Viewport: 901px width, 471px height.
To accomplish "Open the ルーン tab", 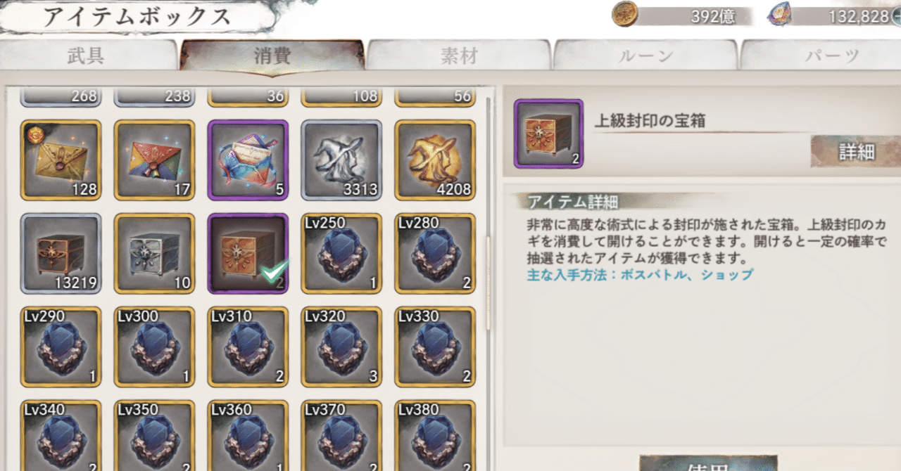I will [645, 56].
